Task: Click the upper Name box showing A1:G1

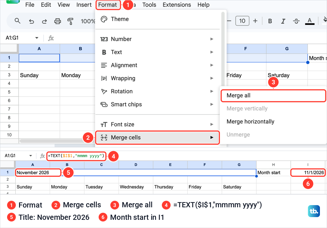Action: (22, 38)
